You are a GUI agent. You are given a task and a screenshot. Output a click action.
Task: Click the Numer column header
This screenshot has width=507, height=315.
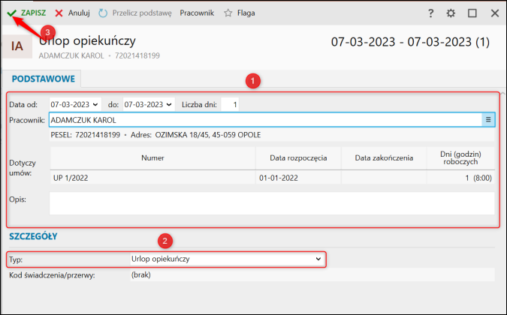coord(152,157)
